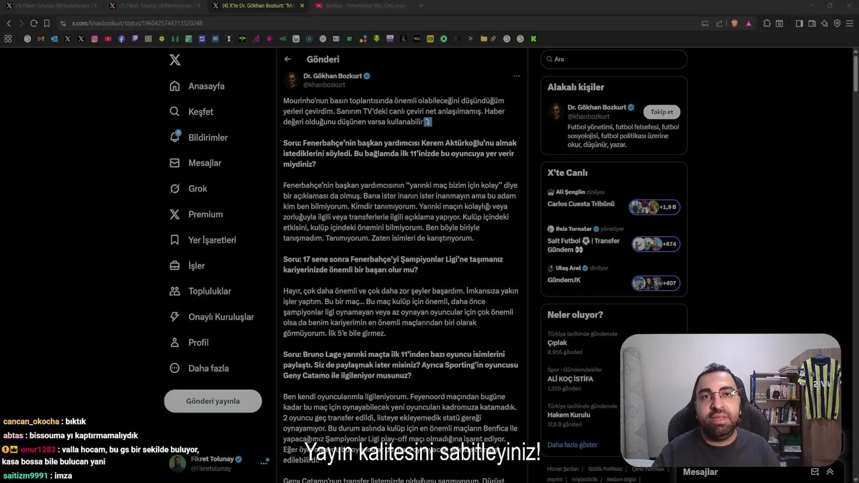Open Onaylı Kuruluşlar page
Image resolution: width=859 pixels, height=483 pixels.
click(x=211, y=317)
